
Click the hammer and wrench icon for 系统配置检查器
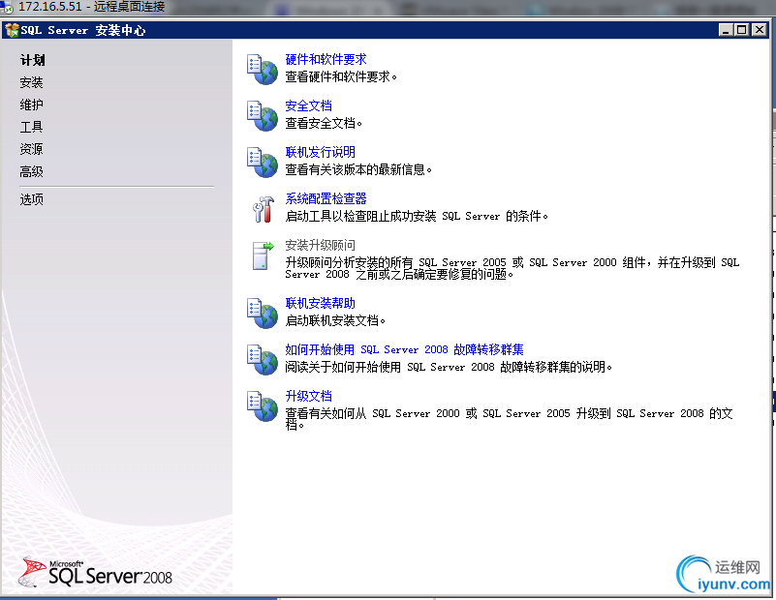[263, 209]
